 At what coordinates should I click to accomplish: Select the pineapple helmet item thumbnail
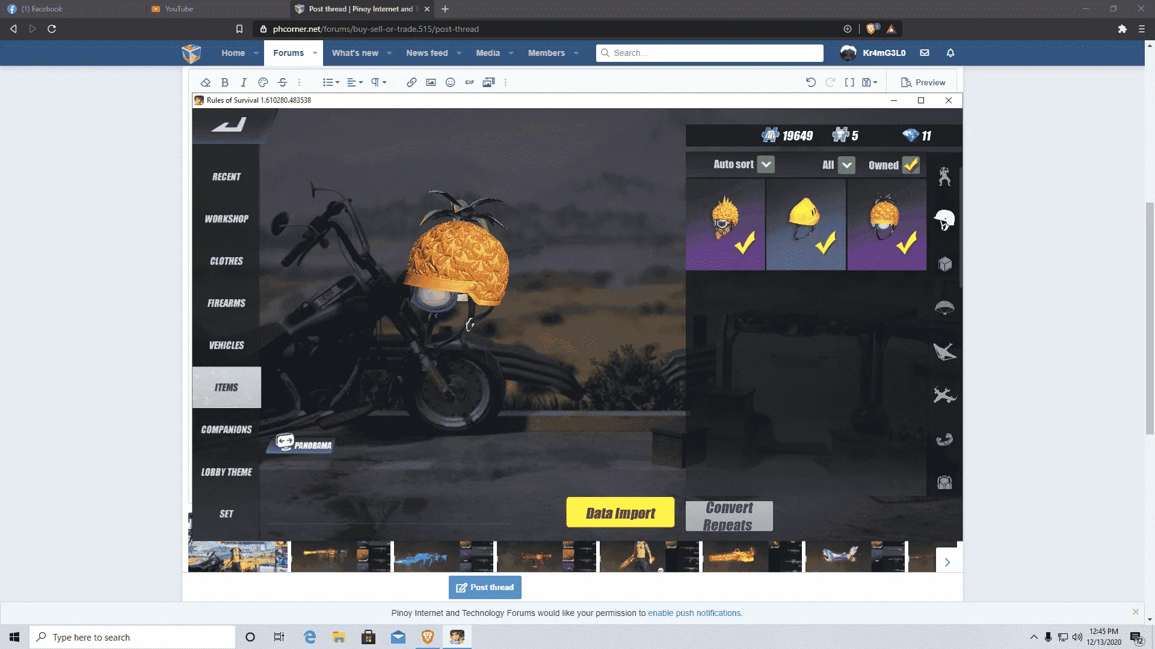click(x=887, y=225)
